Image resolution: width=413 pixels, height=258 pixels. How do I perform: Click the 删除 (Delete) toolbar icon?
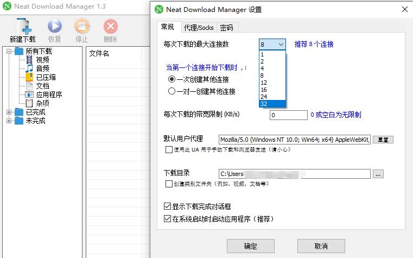pos(110,27)
